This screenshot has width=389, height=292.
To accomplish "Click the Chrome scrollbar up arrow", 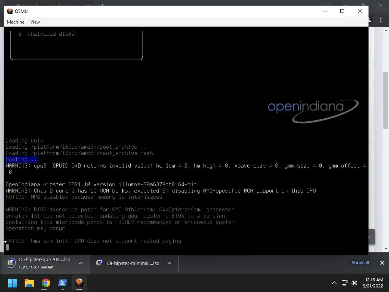I will pyautogui.click(x=386, y=30).
